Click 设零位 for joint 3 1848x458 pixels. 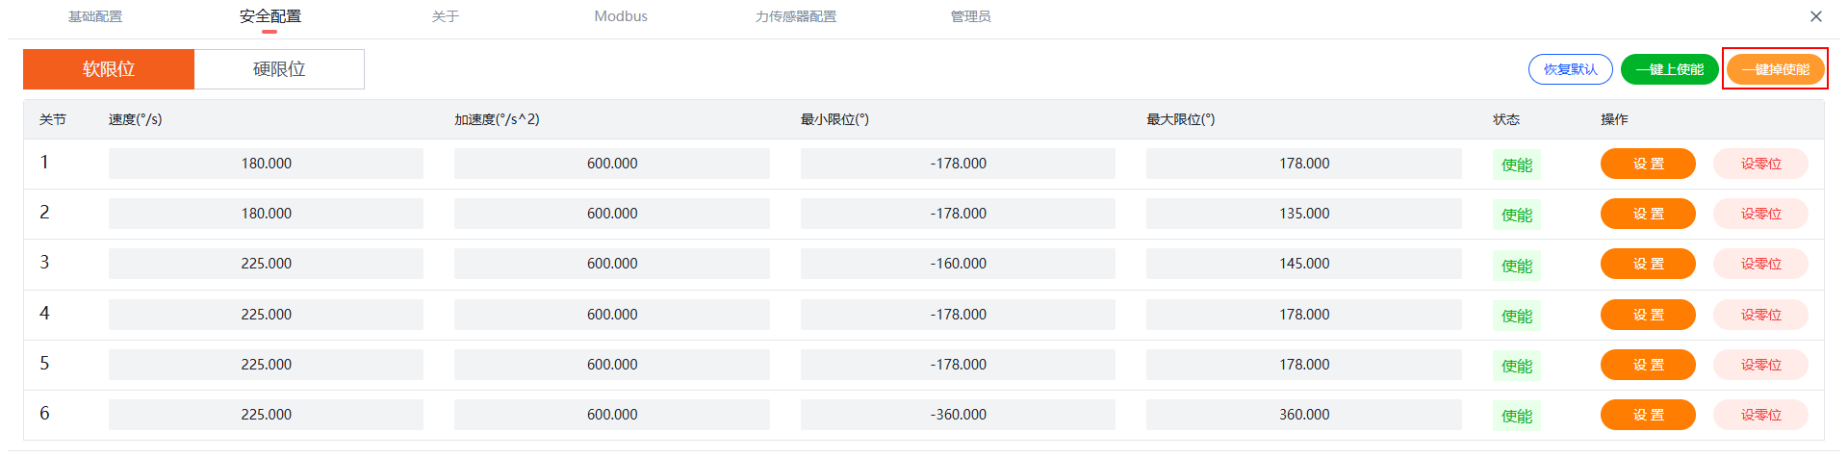click(1760, 264)
